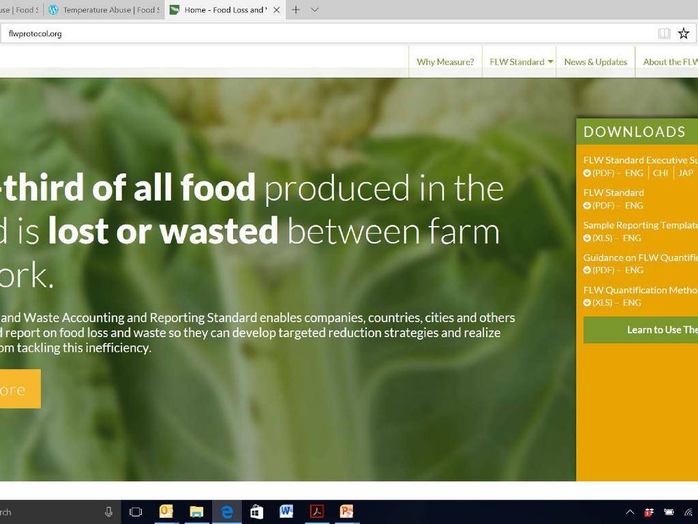The height and width of the screenshot is (524, 698).
Task: Open Word from the taskbar
Action: 286,512
